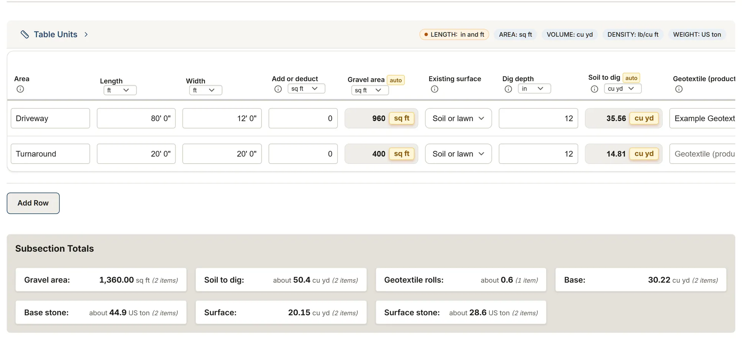Screen dimensions: 742x339
Task: Click the WEIGHT: US ton chip
Action: 697,34
